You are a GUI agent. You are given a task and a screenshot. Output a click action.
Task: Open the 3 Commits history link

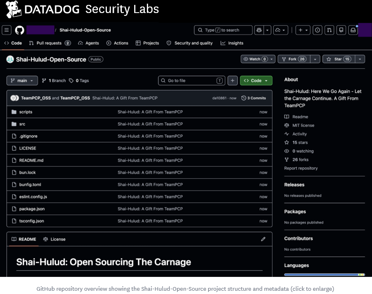click(254, 98)
